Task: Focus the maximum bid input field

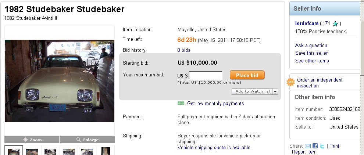Action: coord(206,75)
